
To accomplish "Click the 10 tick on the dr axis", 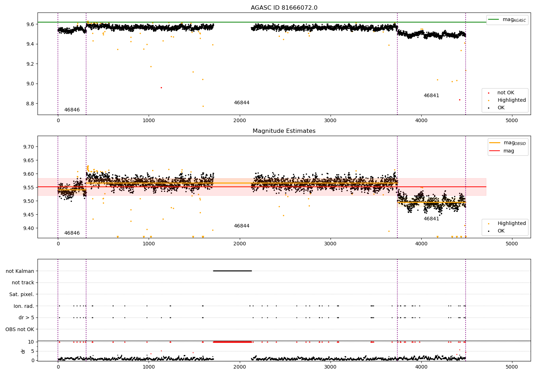I will (31, 342).
